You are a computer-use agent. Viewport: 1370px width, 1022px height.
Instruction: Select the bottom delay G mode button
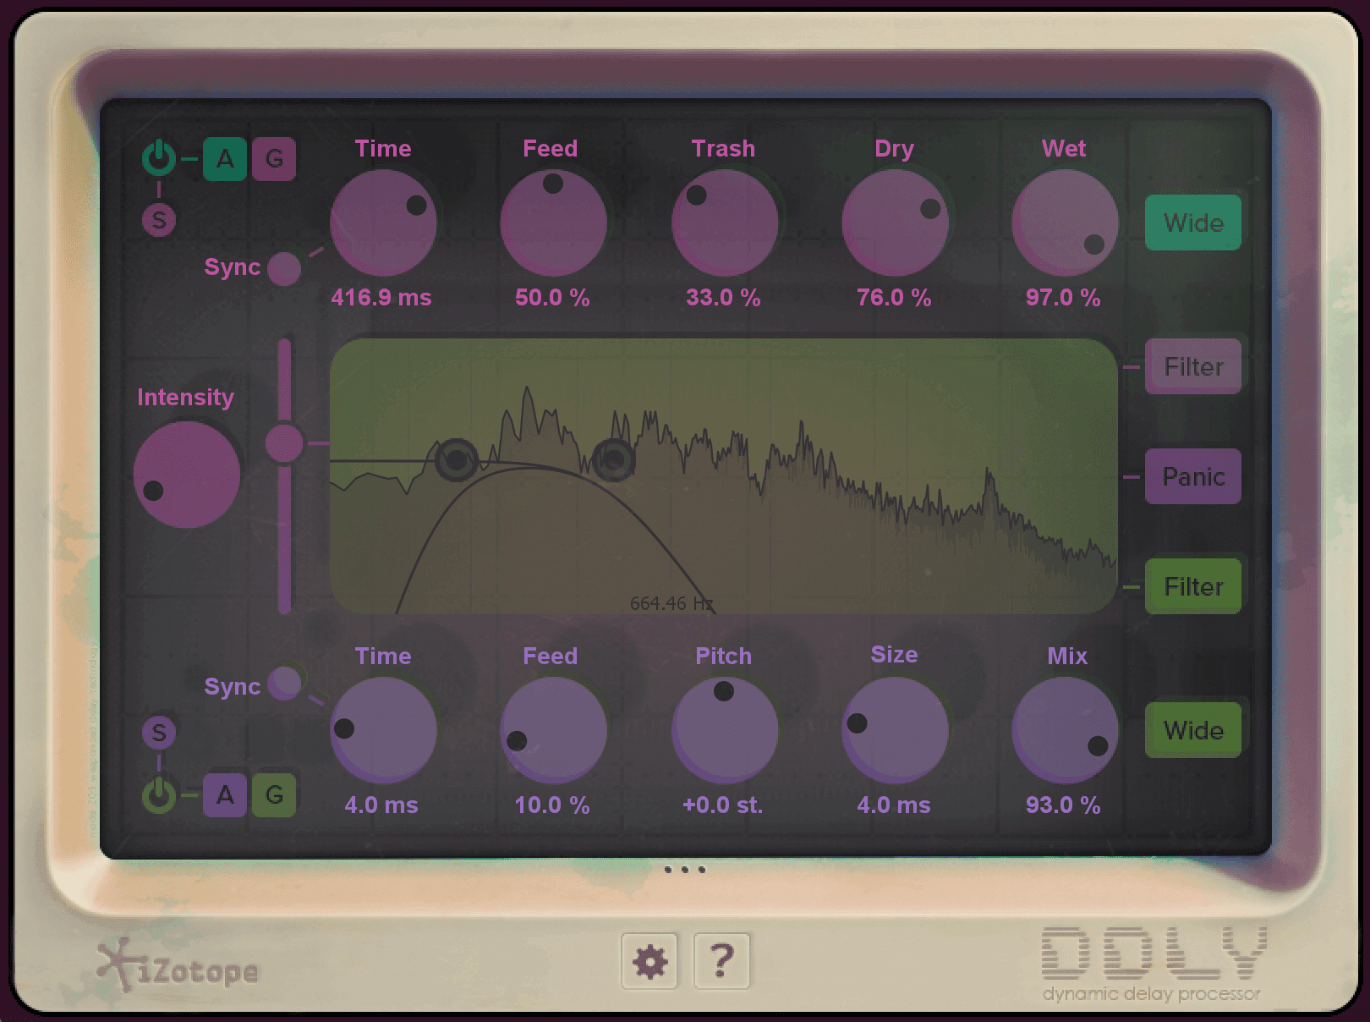[x=274, y=795]
